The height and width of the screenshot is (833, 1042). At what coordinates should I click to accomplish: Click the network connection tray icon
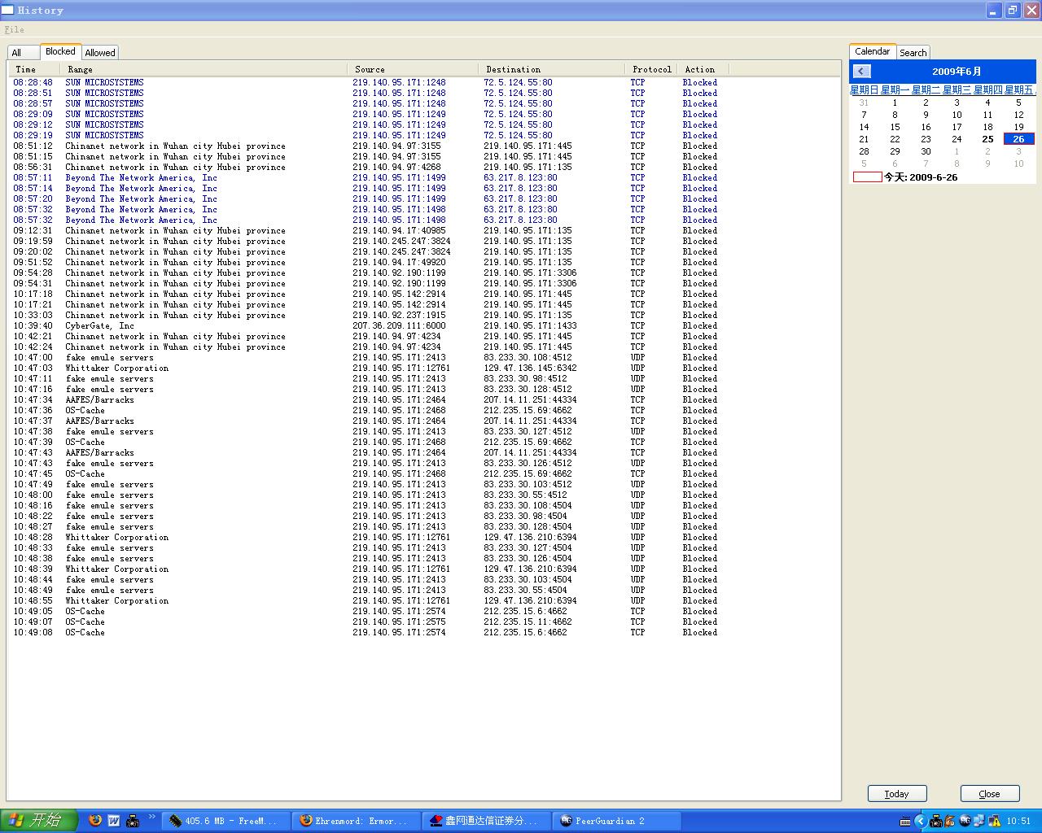coord(979,821)
